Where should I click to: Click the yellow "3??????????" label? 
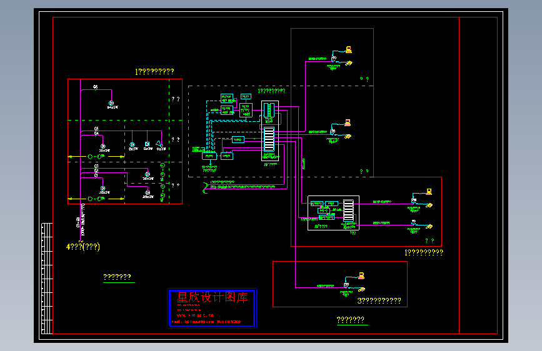pyautogui.click(x=379, y=301)
